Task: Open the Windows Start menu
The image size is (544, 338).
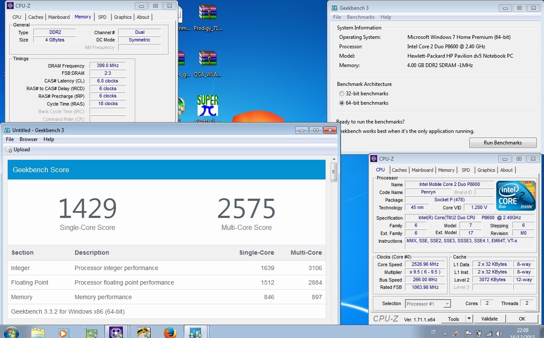Action: [11, 332]
